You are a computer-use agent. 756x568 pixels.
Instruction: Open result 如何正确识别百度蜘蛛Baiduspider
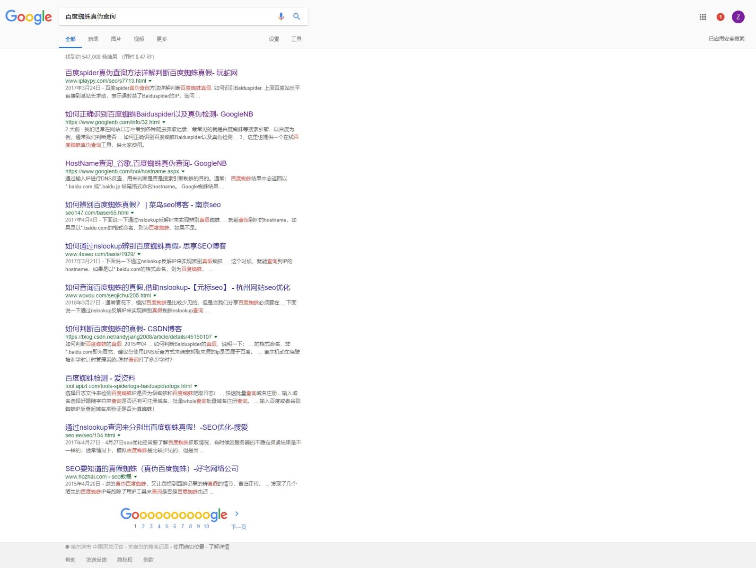(159, 114)
